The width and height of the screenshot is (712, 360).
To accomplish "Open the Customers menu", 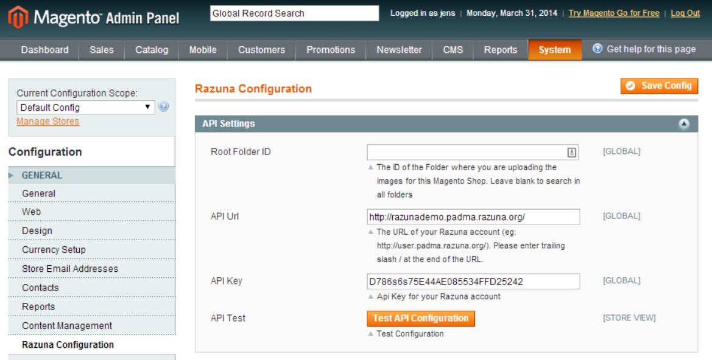I will (x=261, y=50).
